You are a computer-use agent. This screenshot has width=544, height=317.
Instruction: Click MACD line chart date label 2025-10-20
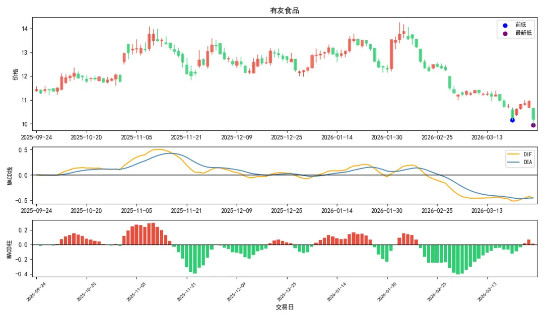pos(86,211)
